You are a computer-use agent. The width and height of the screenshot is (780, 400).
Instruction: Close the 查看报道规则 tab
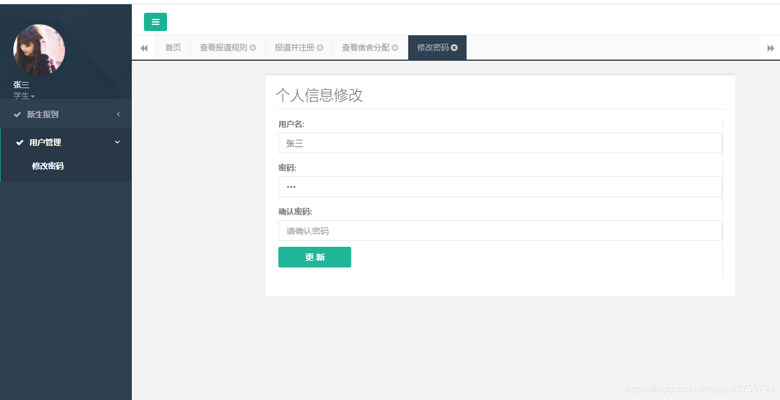pos(254,47)
